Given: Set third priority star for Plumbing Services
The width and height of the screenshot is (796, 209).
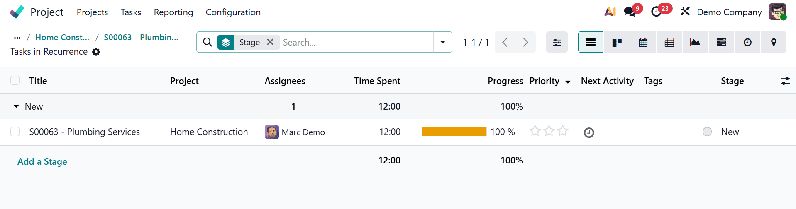Looking at the screenshot, I should tap(563, 131).
